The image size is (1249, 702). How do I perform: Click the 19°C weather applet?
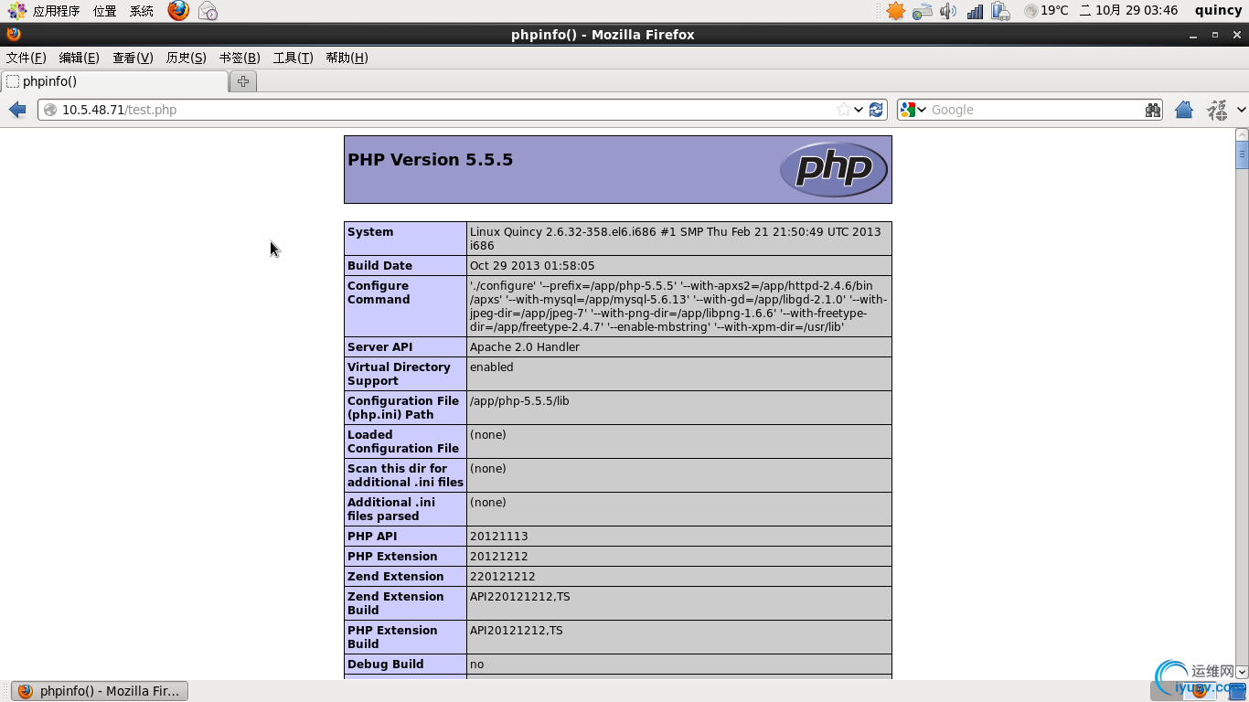1046,11
